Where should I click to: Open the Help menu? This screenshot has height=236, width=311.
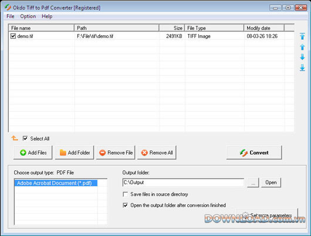(x=47, y=16)
